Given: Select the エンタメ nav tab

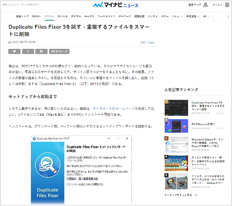Looking at the screenshot, I should pos(153,16).
